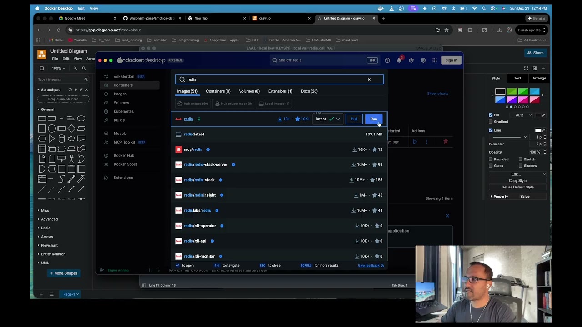This screenshot has height=327, width=582.
Task: Open container more-actions kebab menu
Action: [426, 142]
